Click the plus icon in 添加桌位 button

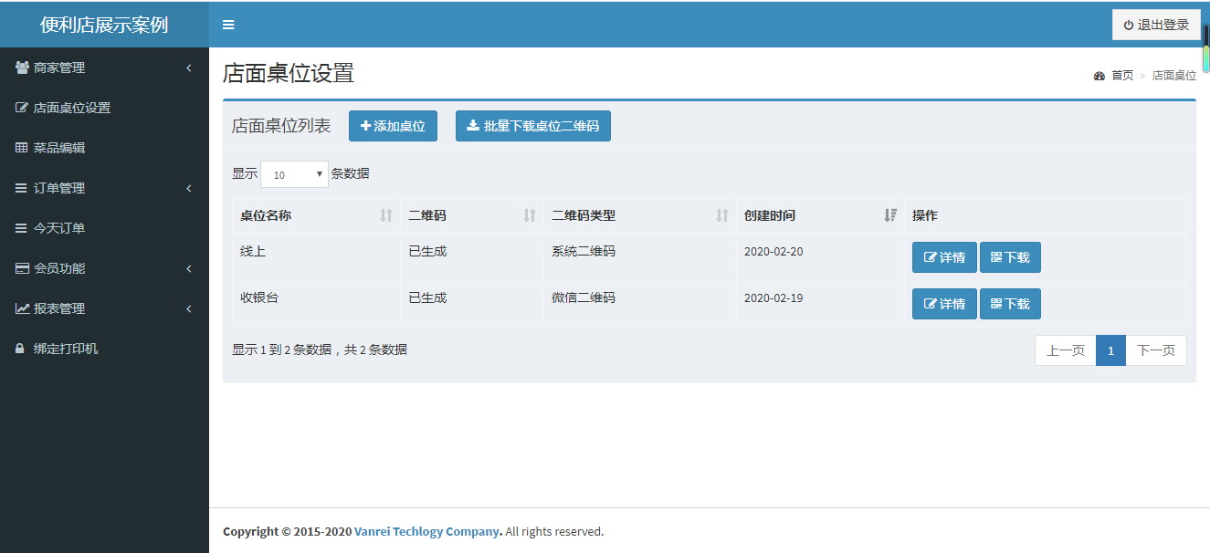[x=365, y=126]
